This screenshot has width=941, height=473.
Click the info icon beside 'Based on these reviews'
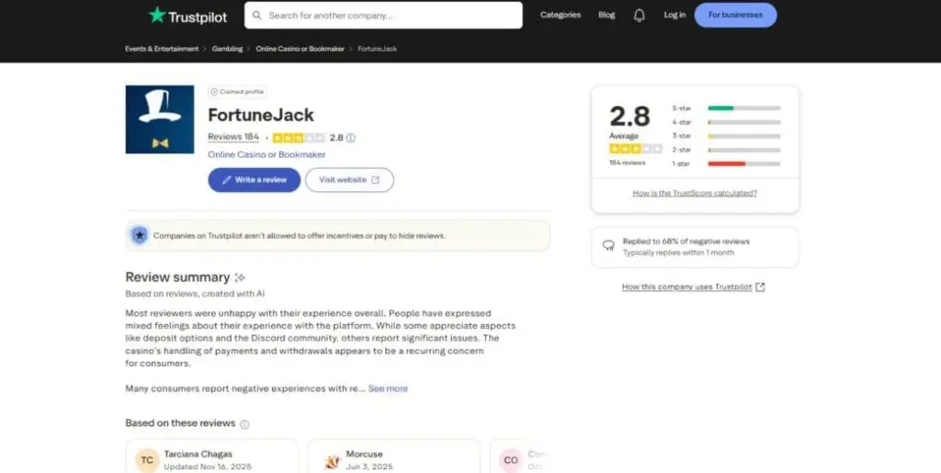[244, 424]
